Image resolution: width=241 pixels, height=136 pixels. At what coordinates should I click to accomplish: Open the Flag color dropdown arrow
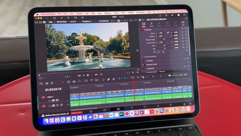click(122, 79)
